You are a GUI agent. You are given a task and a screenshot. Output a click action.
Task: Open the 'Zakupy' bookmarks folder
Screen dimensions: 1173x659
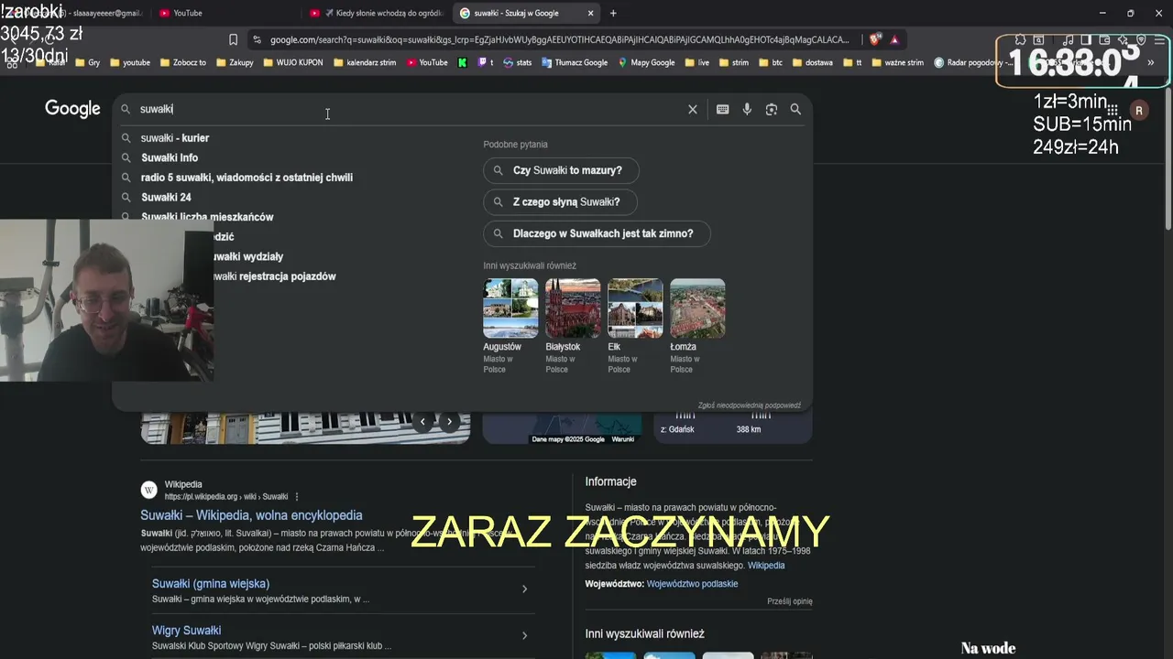pos(234,62)
